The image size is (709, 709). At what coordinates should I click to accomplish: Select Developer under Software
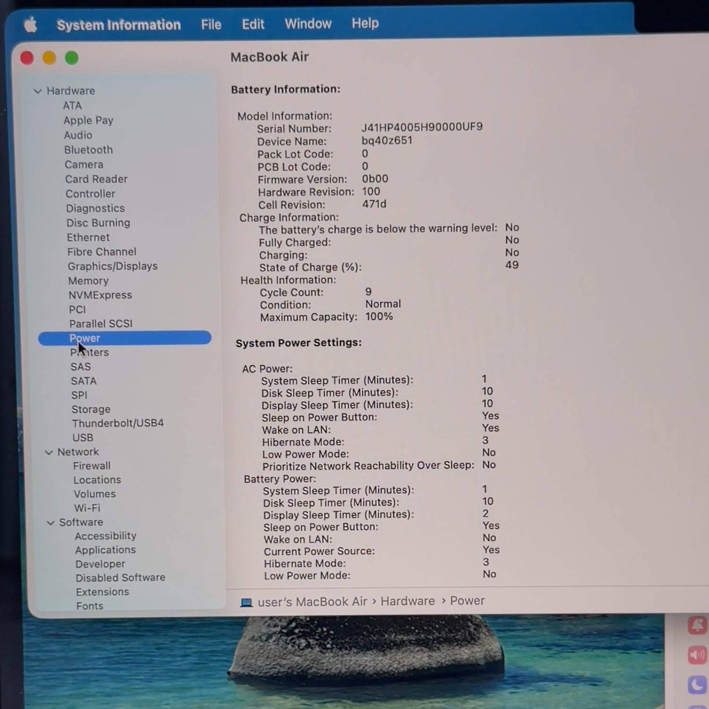pos(100,564)
